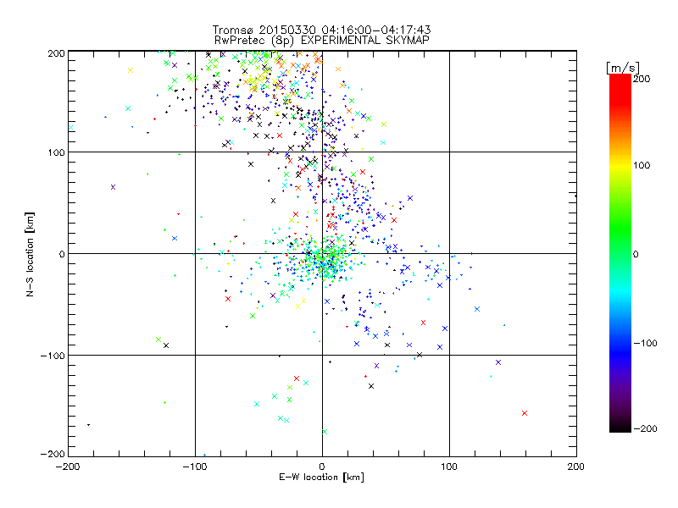
Task: Click the x-axis tick label "100"
Action: [x=449, y=467]
